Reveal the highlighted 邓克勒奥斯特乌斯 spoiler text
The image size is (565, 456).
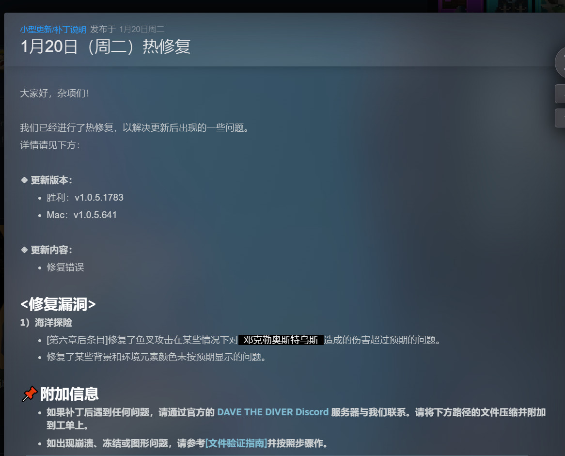pyautogui.click(x=281, y=340)
